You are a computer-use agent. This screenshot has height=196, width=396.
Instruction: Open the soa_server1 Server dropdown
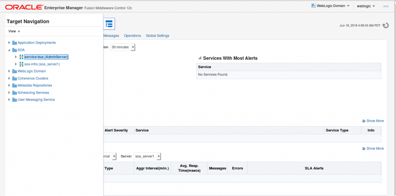coord(147,156)
